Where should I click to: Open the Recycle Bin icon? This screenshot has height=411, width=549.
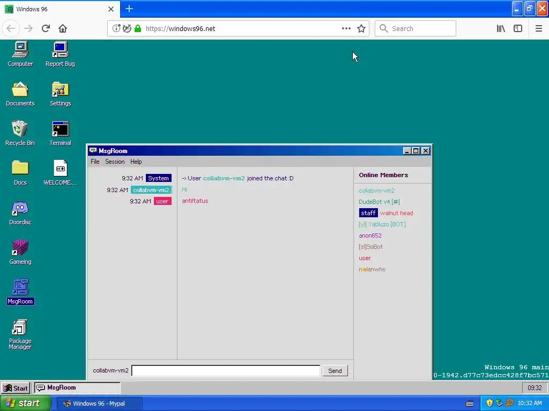[20, 133]
